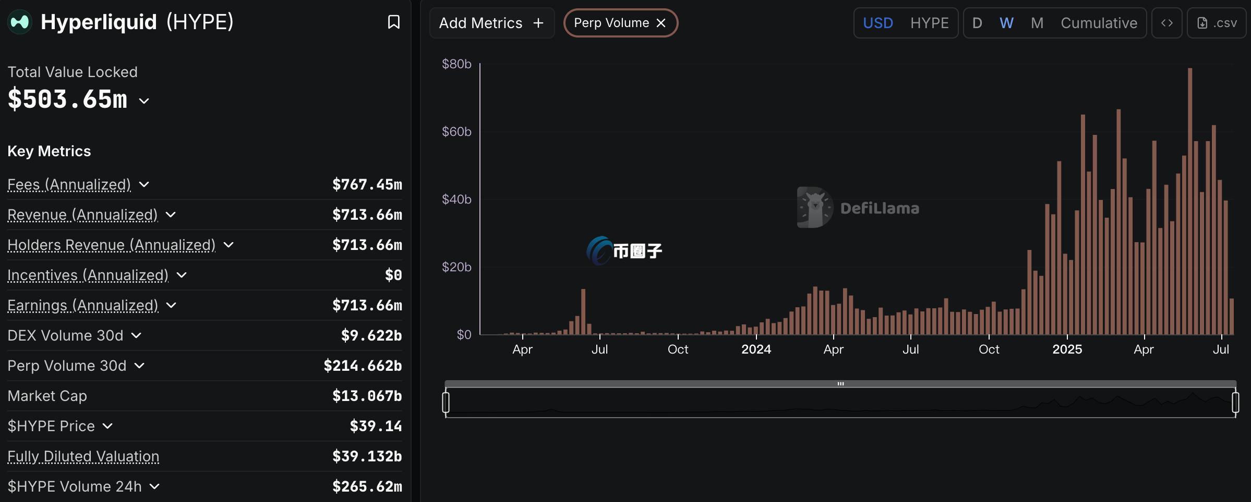Click the Fully Diluted Valuation value $39.132b

[x=367, y=456]
